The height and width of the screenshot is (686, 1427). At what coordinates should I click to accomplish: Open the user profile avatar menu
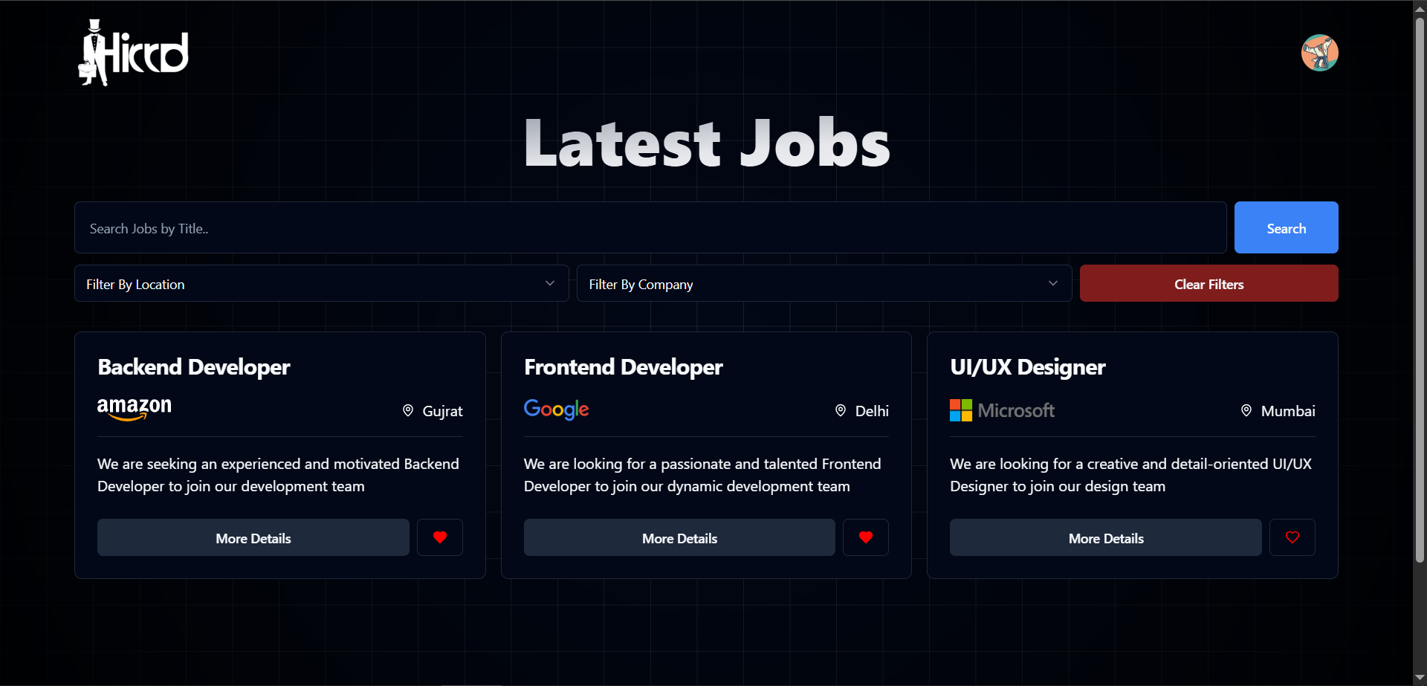pos(1319,53)
